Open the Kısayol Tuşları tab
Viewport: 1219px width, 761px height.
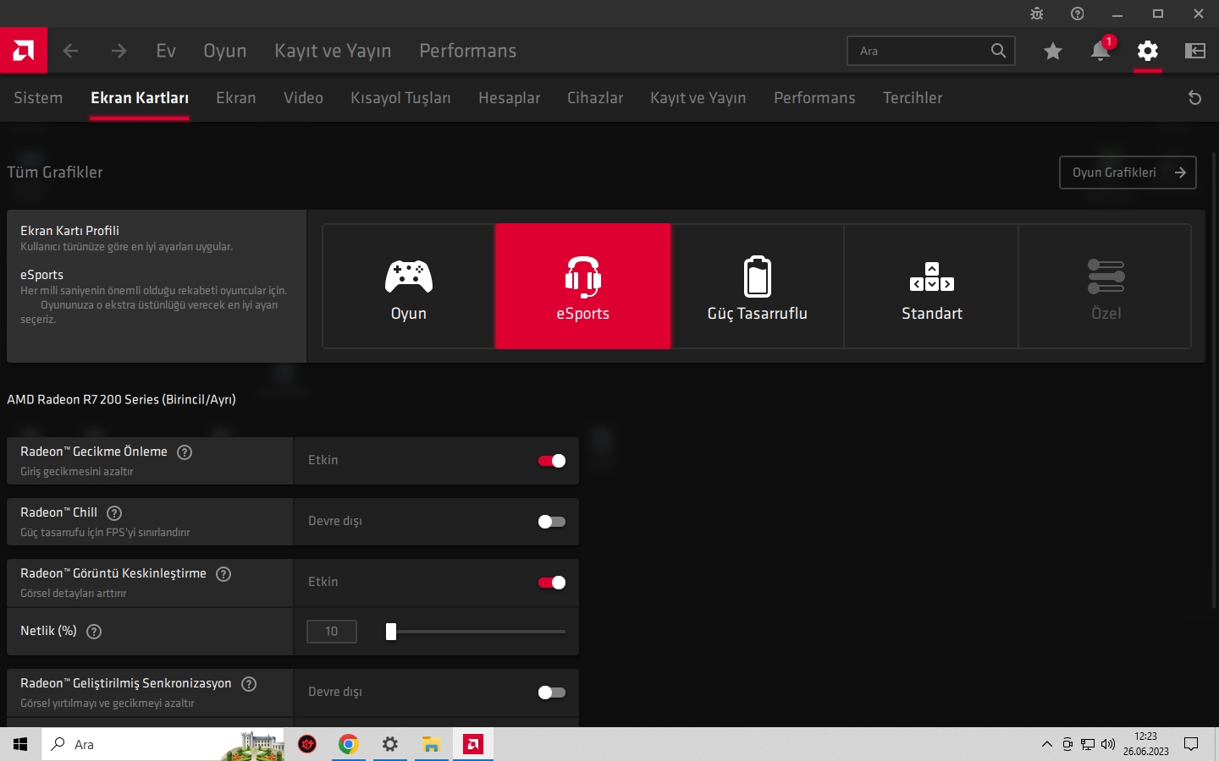tap(400, 98)
